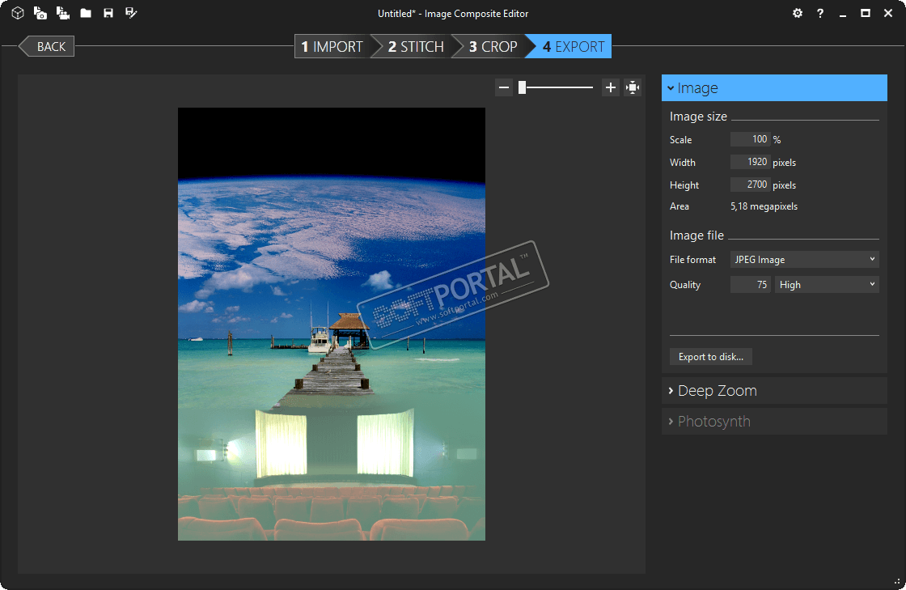The height and width of the screenshot is (590, 906).
Task: Expand the Photosynth section
Action: (774, 422)
